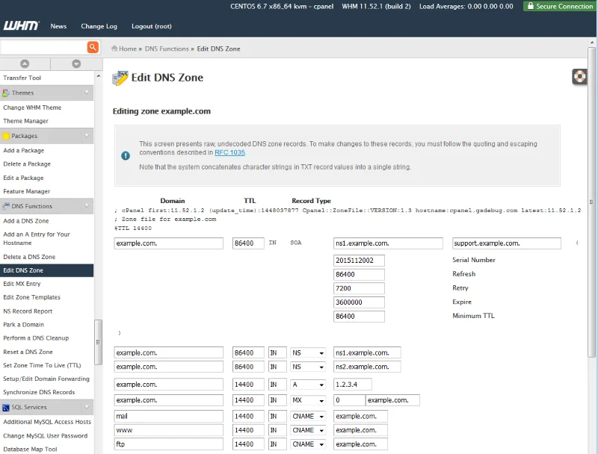Click the DNS Functions section icon
Viewport: 598px width, 454px height.
[6, 206]
